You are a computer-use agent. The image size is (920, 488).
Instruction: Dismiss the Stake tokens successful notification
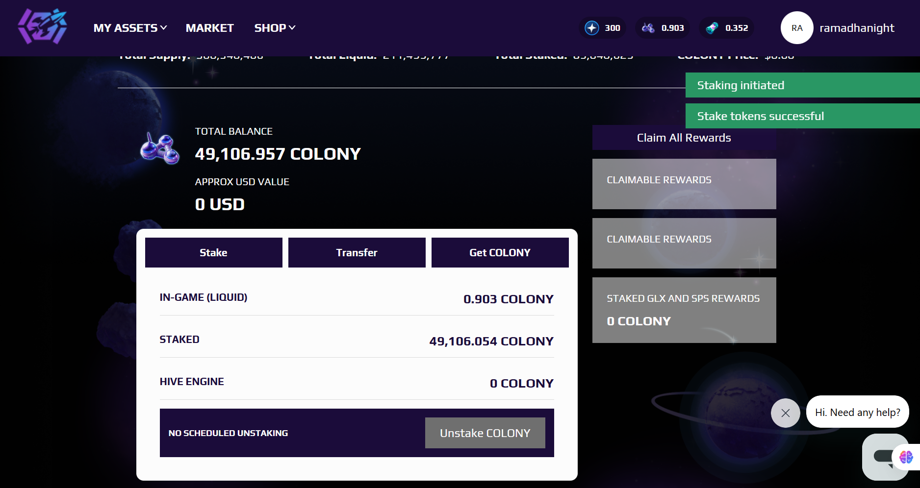click(802, 116)
